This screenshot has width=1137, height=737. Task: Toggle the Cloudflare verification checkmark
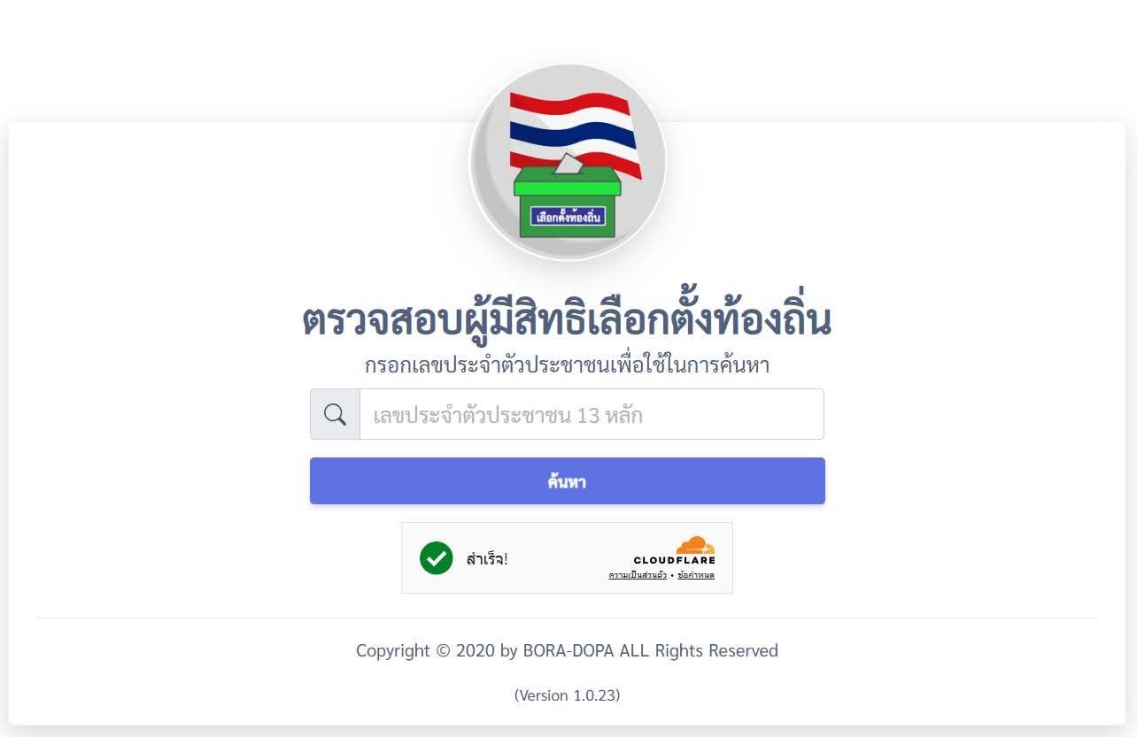click(x=436, y=557)
